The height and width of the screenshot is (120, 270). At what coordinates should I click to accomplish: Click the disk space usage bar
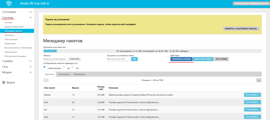coord(152,51)
